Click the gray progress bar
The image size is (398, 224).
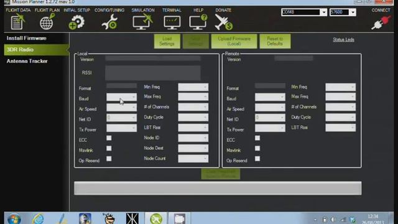[218, 188]
